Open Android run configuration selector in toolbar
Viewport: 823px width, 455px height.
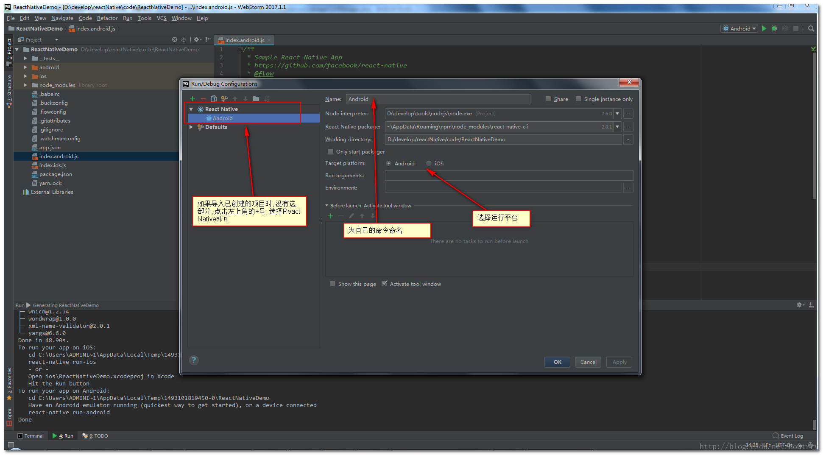(x=739, y=28)
